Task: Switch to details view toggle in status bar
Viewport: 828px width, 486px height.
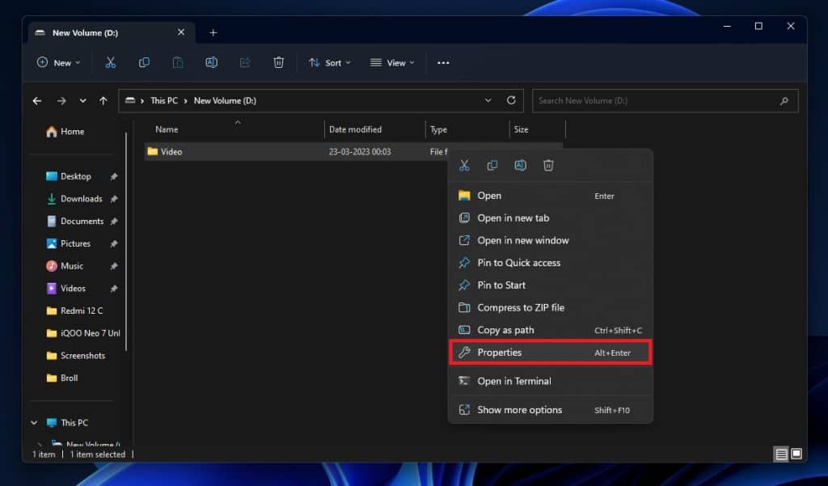Action: coord(781,454)
